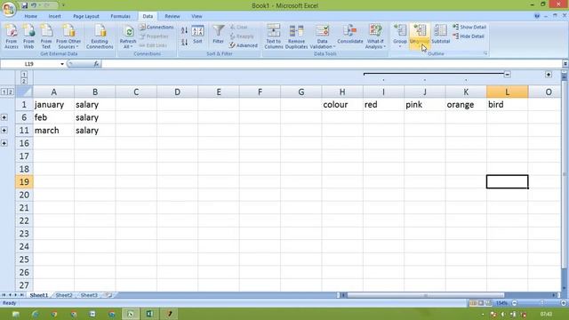Click the horizontal scrollbar thumb

[425, 295]
